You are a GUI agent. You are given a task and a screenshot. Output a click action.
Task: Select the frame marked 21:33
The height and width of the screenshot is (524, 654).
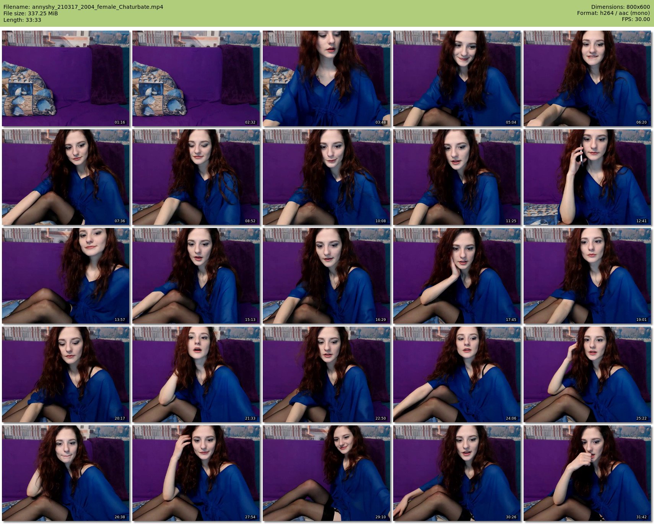[x=196, y=374]
